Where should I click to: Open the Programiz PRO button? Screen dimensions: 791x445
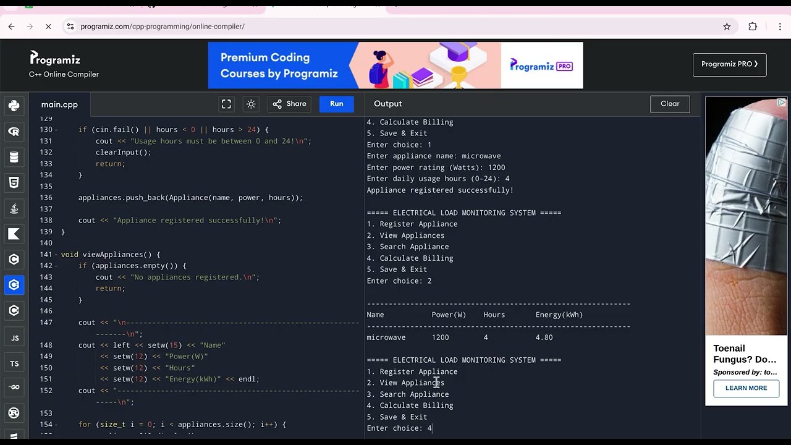click(x=730, y=64)
